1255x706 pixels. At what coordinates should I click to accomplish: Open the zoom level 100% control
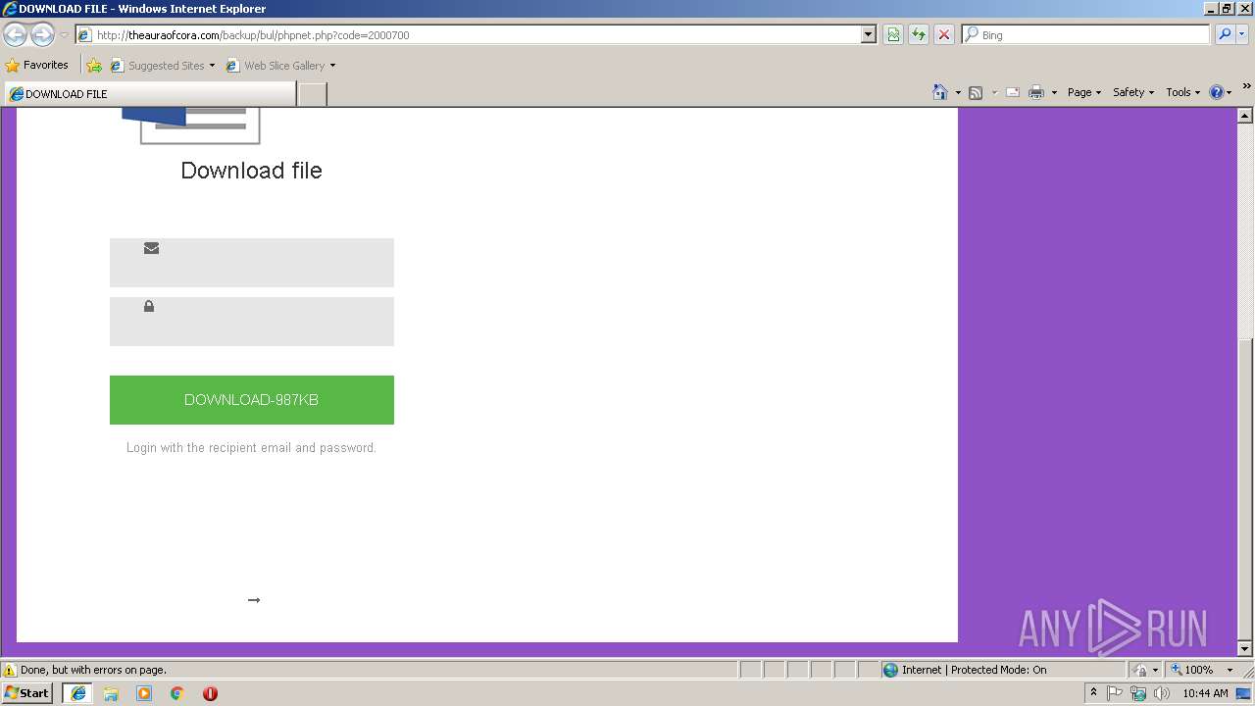click(1192, 670)
